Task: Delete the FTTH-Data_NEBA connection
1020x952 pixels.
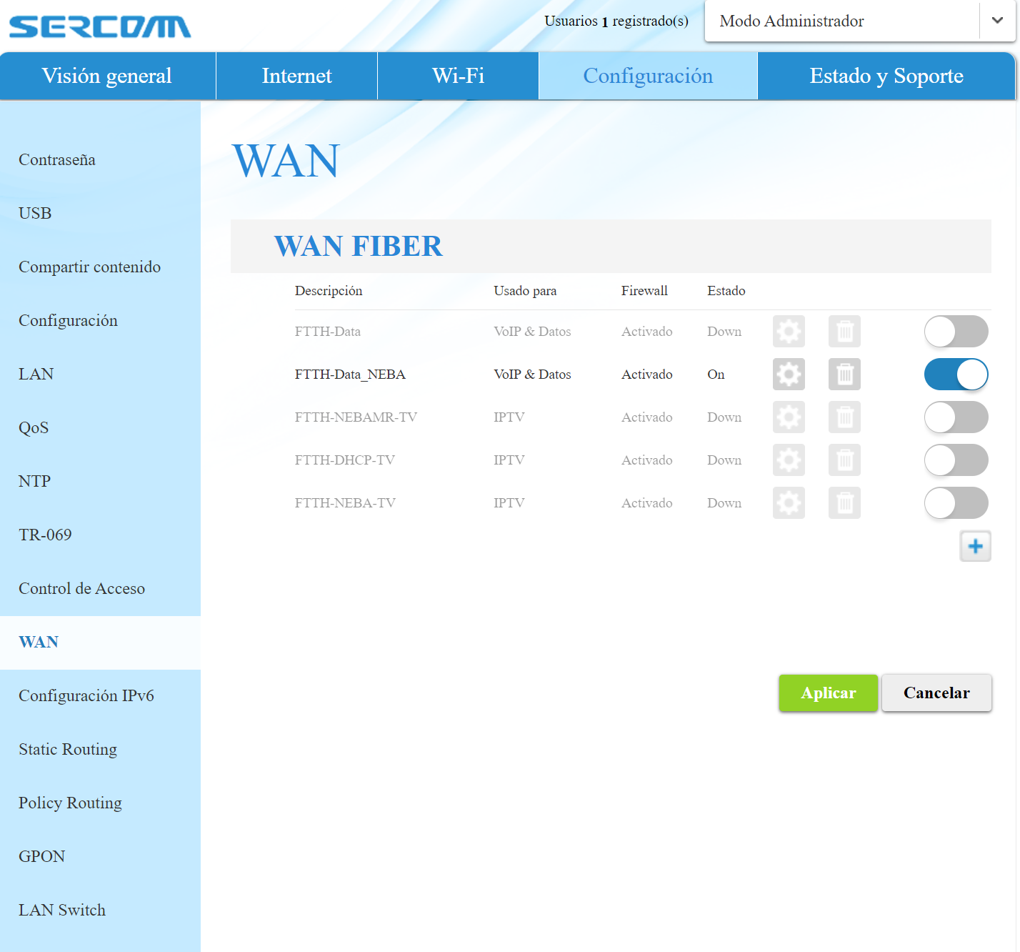Action: coord(844,374)
